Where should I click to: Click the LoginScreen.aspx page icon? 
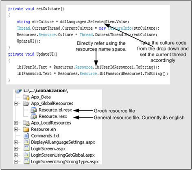pos(26,148)
